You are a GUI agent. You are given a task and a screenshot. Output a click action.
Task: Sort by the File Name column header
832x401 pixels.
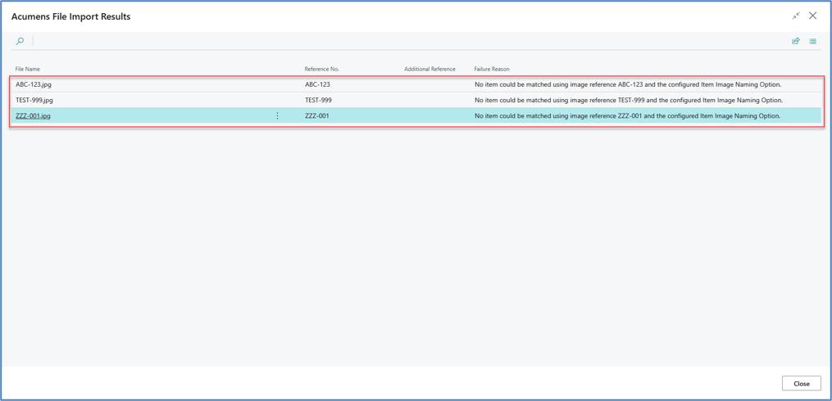click(x=28, y=69)
